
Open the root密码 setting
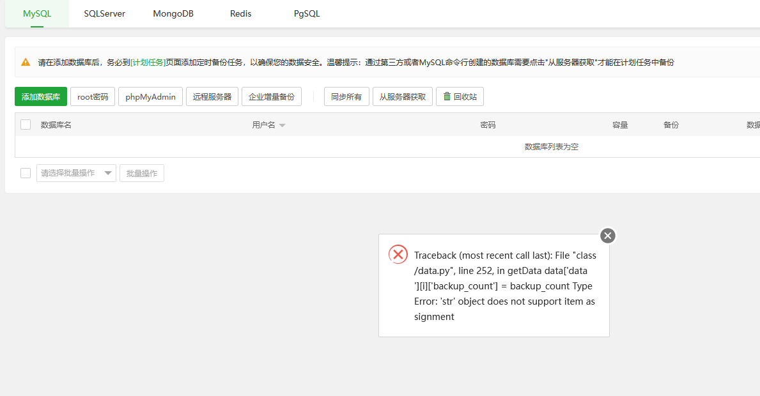tap(93, 97)
